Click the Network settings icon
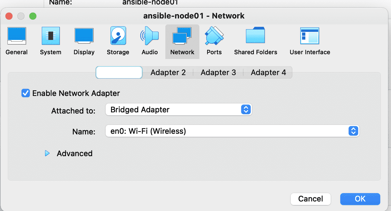The height and width of the screenshot is (211, 391). [182, 36]
